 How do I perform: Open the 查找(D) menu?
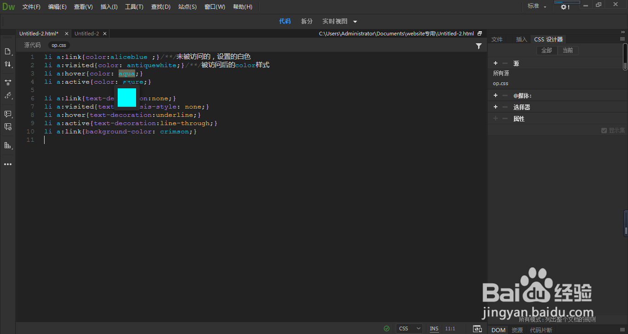[x=161, y=7]
